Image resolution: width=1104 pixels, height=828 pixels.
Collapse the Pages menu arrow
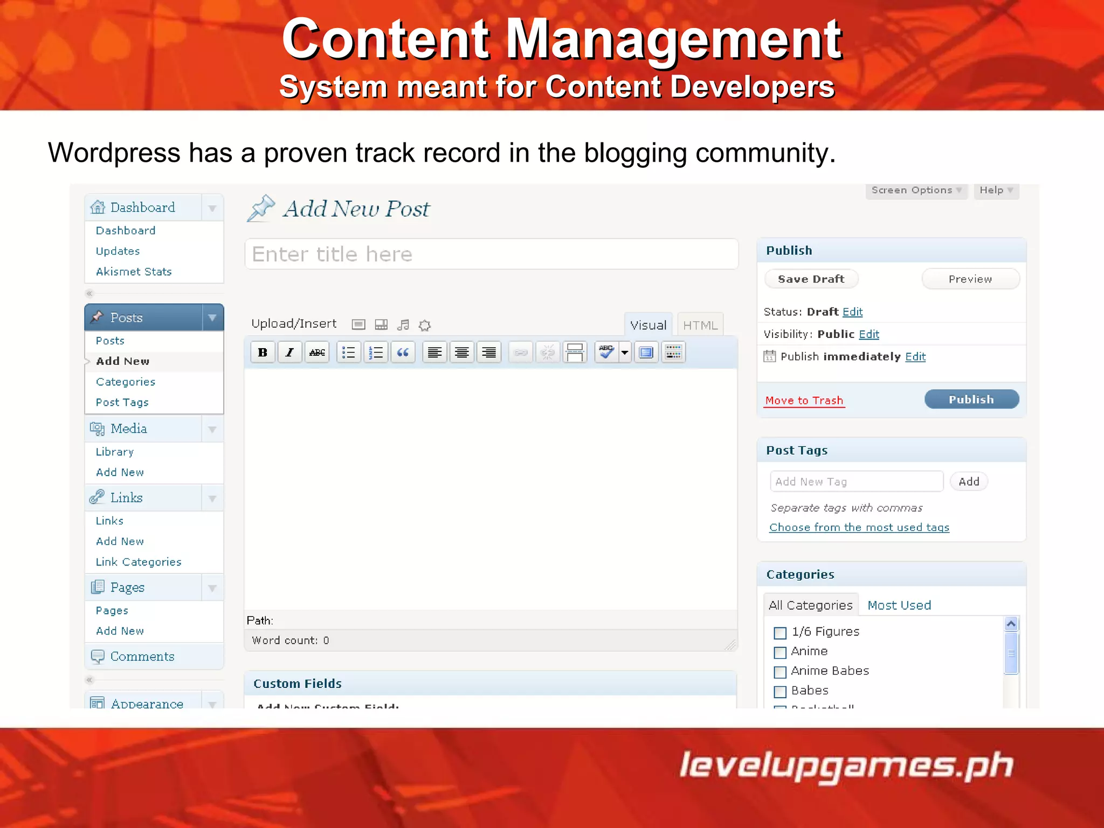point(212,588)
